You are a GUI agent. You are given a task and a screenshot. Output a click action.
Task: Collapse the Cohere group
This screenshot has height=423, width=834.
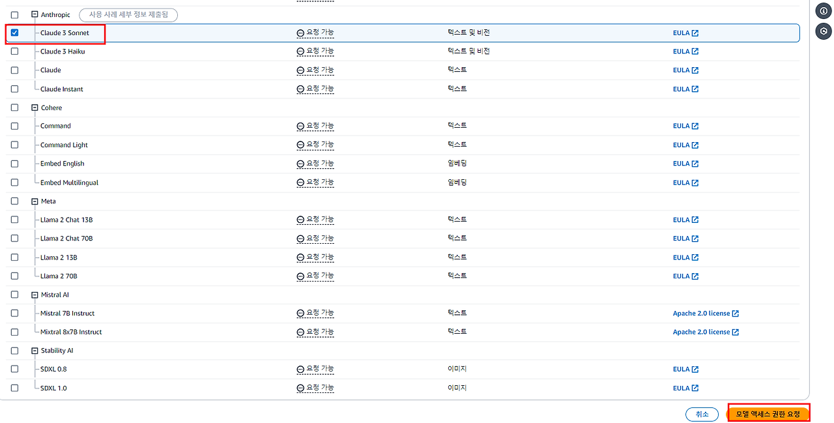(x=35, y=108)
